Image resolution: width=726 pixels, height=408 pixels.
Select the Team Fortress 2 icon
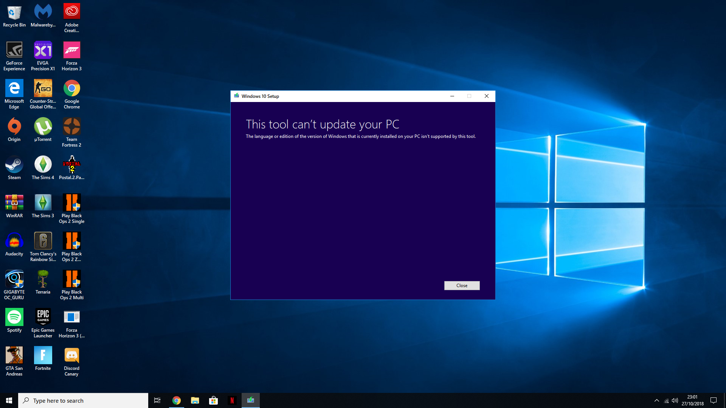[72, 133]
